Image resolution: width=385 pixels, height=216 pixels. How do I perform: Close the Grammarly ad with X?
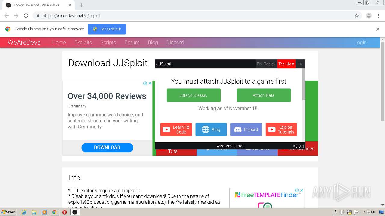click(150, 83)
